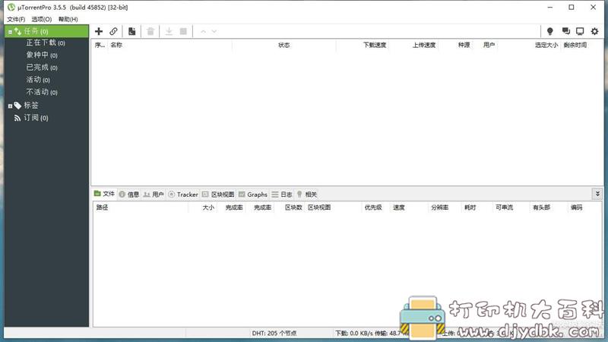The image size is (608, 342).
Task: Click the Start download arrow icon
Action: pyautogui.click(x=169, y=31)
